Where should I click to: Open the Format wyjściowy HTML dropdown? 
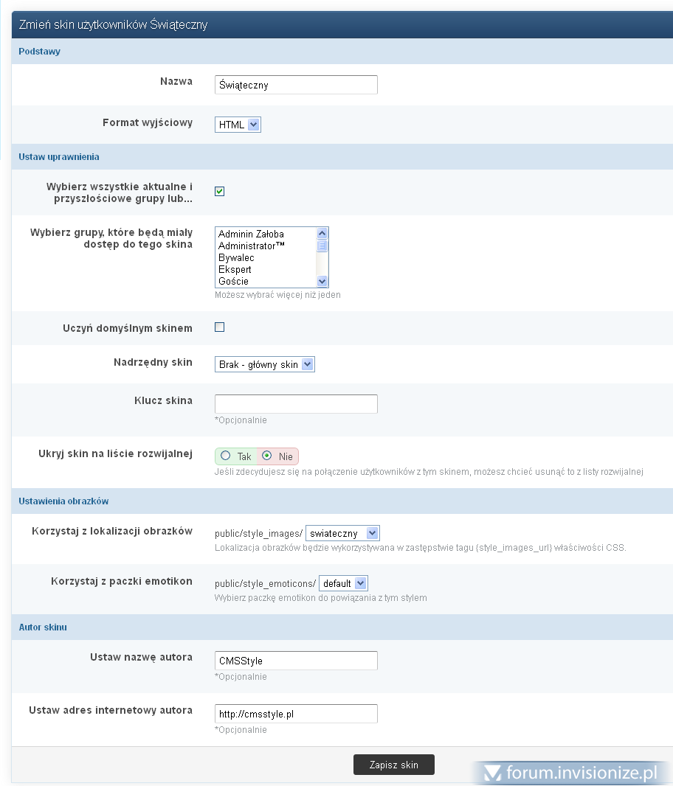pyautogui.click(x=238, y=125)
